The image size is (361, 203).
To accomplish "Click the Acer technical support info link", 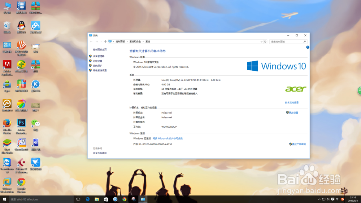I will click(x=292, y=102).
